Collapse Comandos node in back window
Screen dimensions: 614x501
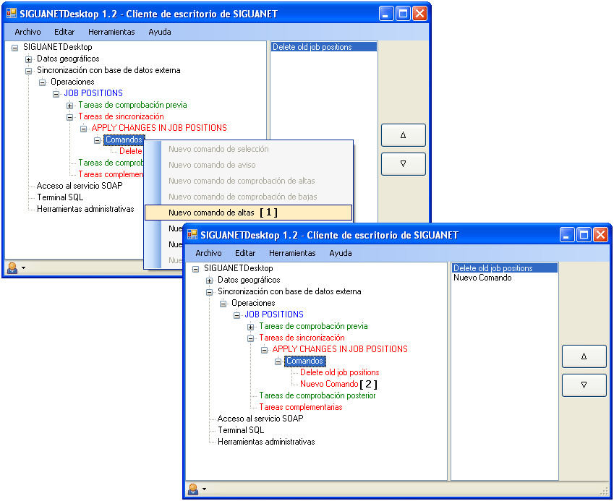[97, 140]
